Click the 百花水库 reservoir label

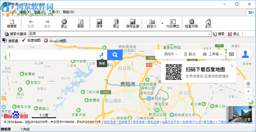click(x=68, y=91)
